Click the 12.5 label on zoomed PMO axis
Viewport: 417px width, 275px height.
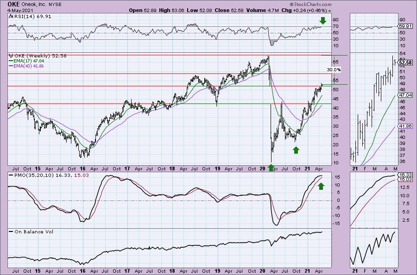[x=404, y=187]
